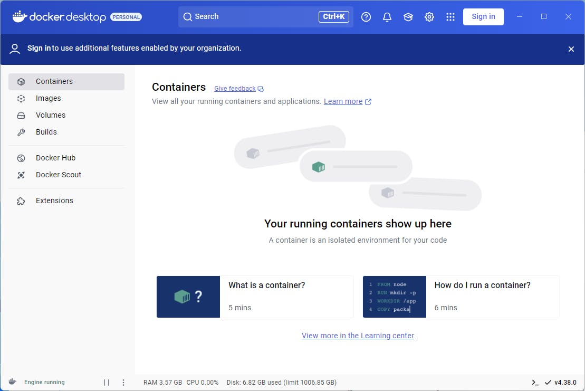Click the CPU 0.00% status
Viewport: 585px width, 391px height.
click(202, 383)
